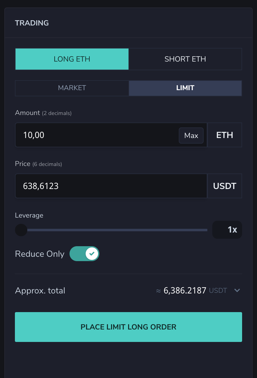Click the Approx. total label

pos(40,291)
